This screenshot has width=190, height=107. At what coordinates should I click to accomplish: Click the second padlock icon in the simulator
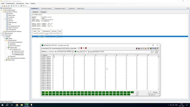click(139, 48)
